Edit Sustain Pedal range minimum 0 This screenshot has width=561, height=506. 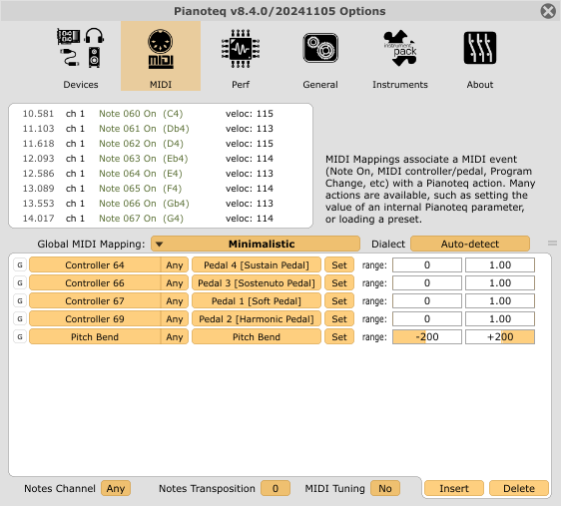[x=427, y=265]
